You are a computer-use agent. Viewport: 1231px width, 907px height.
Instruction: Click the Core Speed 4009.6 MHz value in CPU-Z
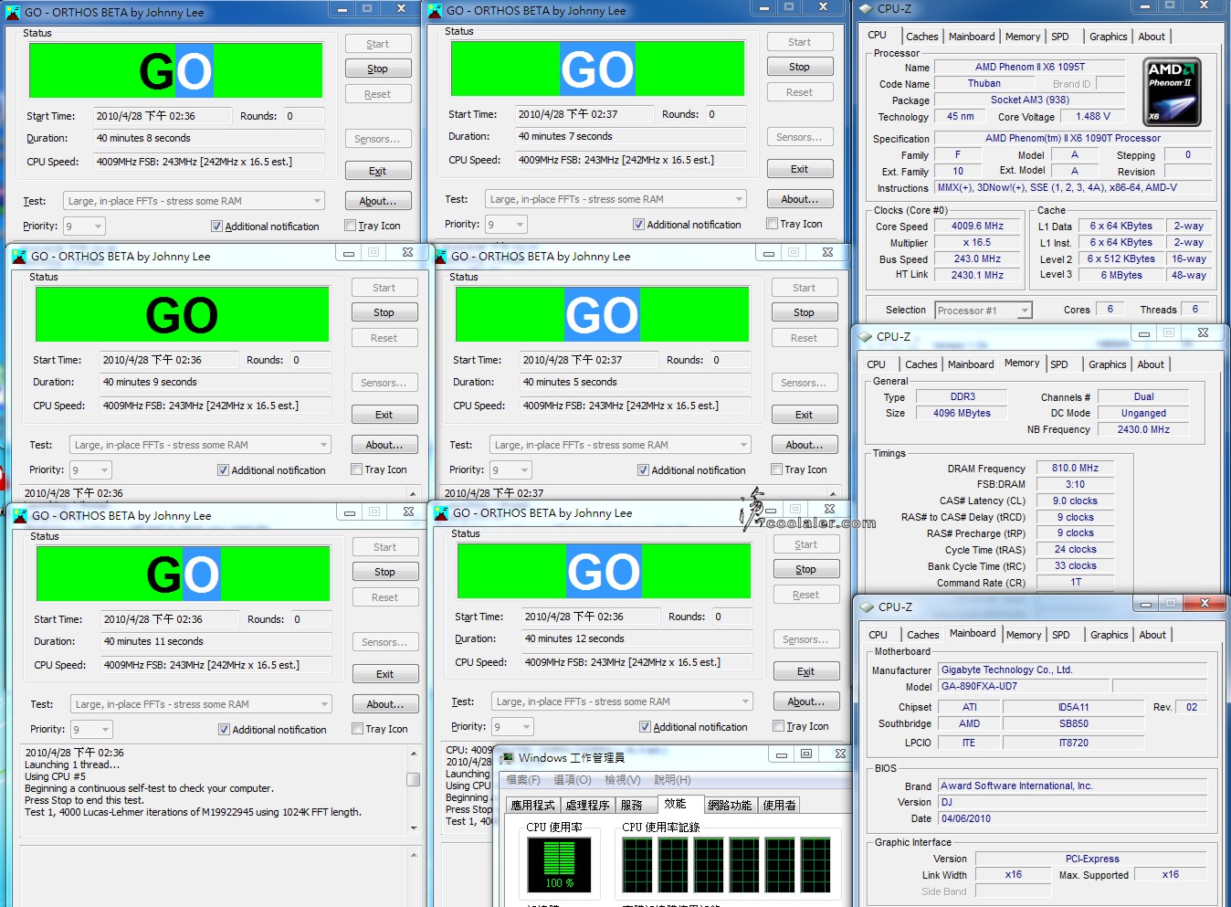tap(977, 226)
